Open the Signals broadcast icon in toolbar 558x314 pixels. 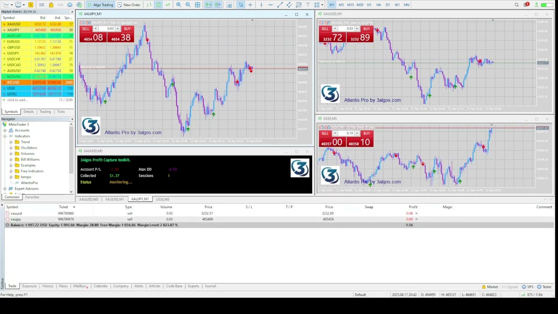coord(61,5)
